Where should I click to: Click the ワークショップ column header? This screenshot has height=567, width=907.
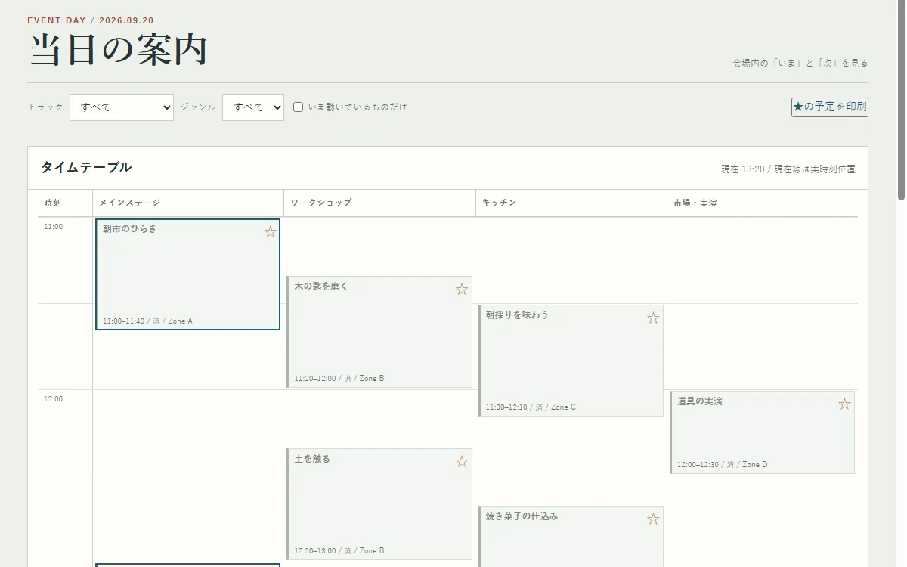[379, 203]
